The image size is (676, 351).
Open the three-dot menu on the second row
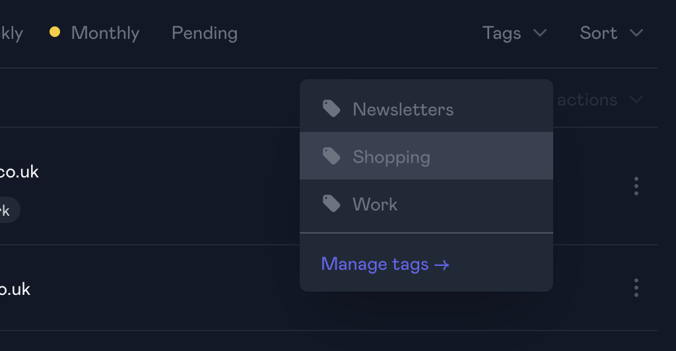coord(636,288)
